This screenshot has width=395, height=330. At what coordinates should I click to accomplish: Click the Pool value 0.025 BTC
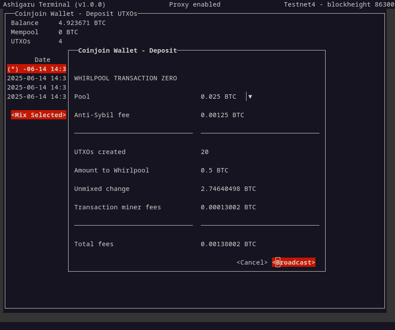pyautogui.click(x=218, y=97)
